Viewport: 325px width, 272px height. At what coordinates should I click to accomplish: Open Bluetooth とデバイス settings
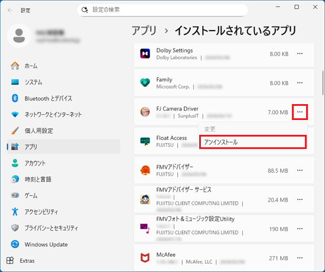click(x=63, y=98)
